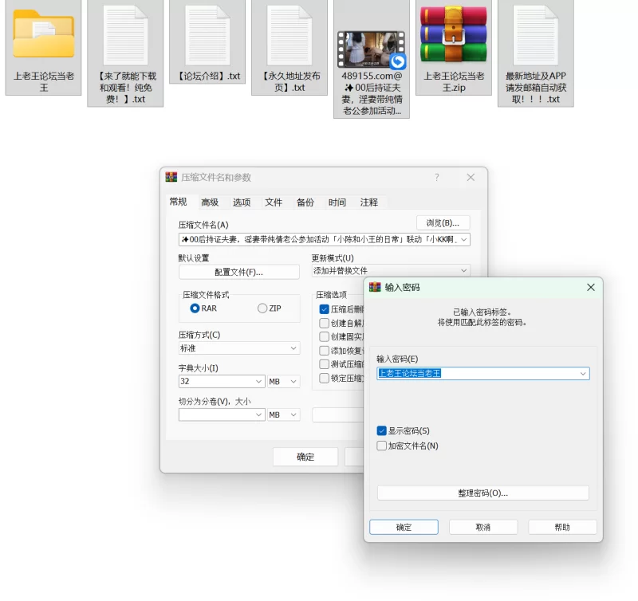
Task: Open the 更新模式 dropdown
Action: click(x=391, y=270)
